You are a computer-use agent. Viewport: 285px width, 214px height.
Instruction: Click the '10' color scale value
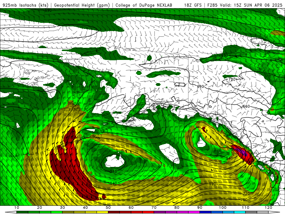click(16, 208)
